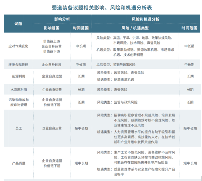The width and height of the screenshot is (202, 181).
Task: Select rightmost "中长期" in 环境合规管理 row
Action: pyautogui.click(x=189, y=65)
